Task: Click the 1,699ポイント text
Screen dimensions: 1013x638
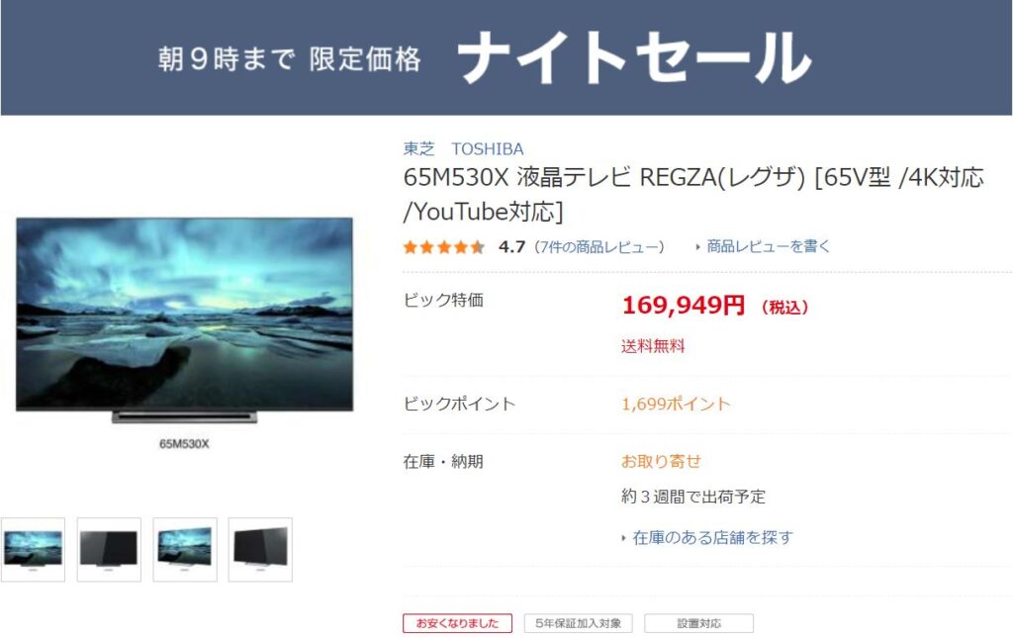Action: click(x=676, y=405)
